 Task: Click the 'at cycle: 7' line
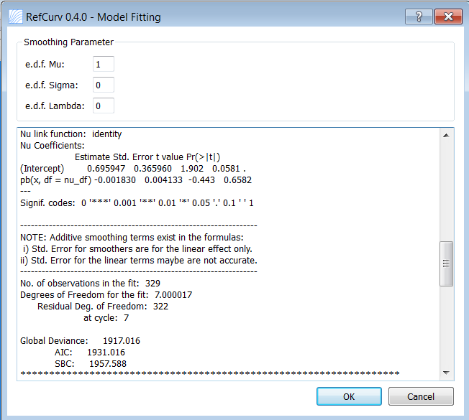coord(106,318)
